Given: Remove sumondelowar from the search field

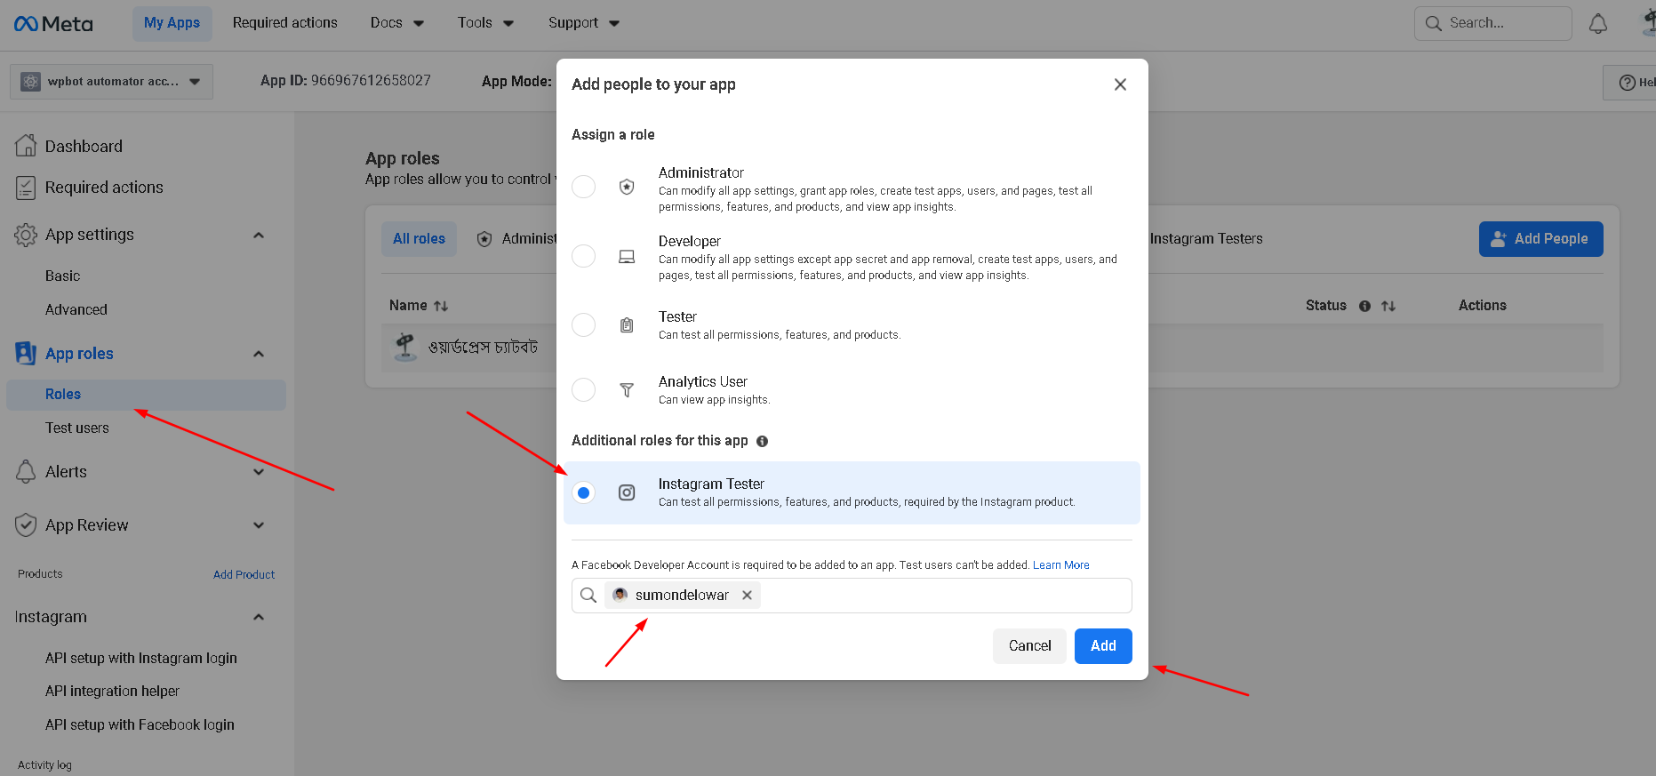Looking at the screenshot, I should [747, 596].
